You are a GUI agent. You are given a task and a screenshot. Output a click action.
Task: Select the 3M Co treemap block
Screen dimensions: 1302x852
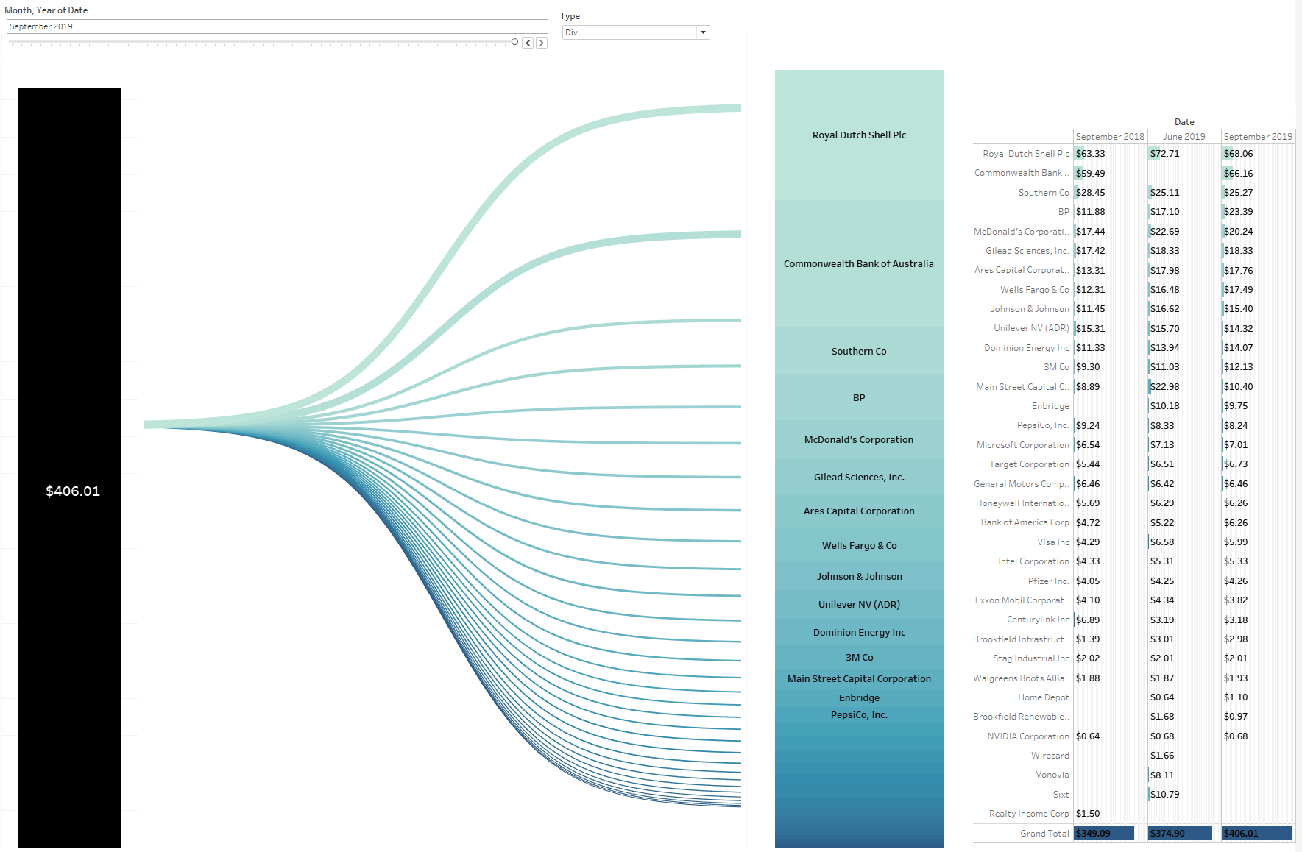(860, 657)
